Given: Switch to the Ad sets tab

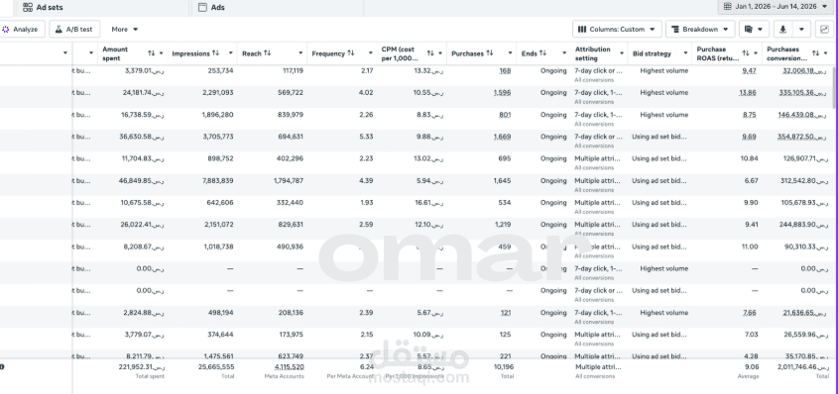Looking at the screenshot, I should coord(43,8).
